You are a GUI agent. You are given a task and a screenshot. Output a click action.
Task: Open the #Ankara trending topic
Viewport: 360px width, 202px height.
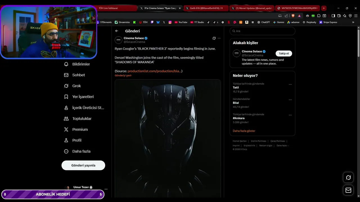coord(238,118)
